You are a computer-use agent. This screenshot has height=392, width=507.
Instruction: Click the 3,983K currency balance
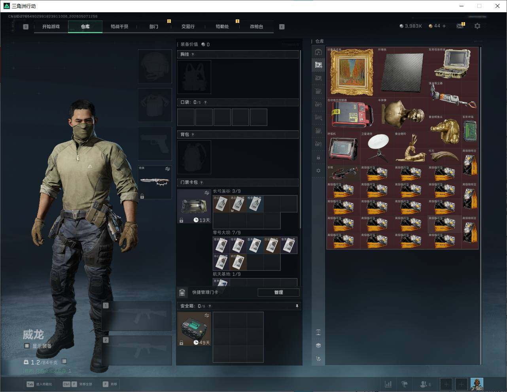point(411,26)
